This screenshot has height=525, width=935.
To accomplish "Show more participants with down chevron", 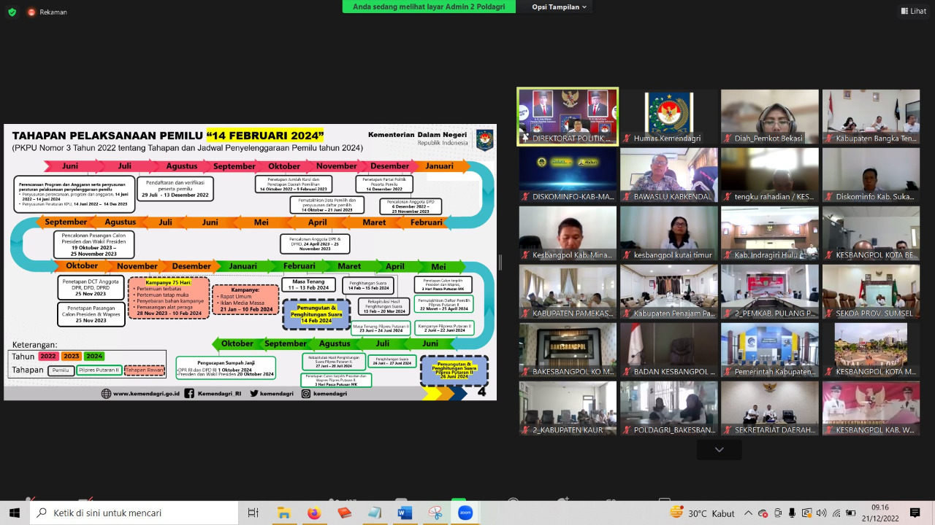I will tap(719, 450).
